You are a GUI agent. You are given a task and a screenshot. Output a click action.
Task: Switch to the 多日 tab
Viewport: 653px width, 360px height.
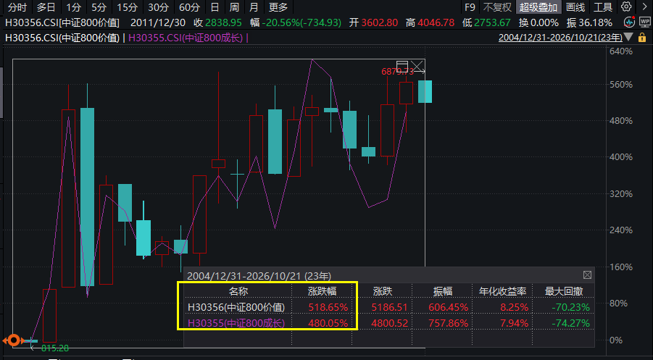point(46,7)
